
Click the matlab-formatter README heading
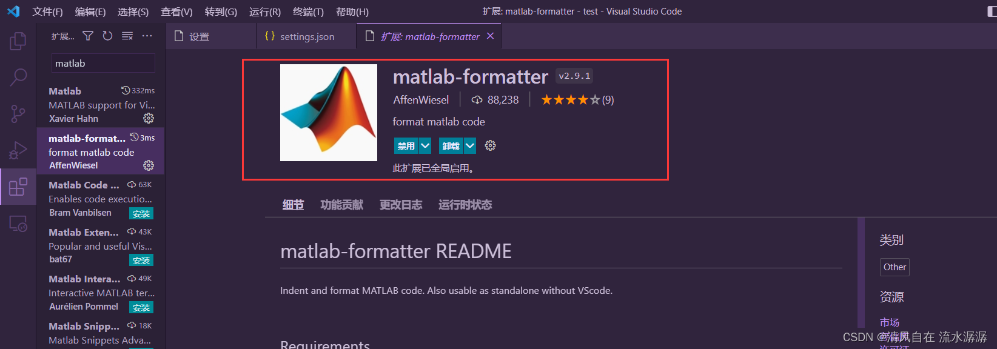tap(396, 251)
